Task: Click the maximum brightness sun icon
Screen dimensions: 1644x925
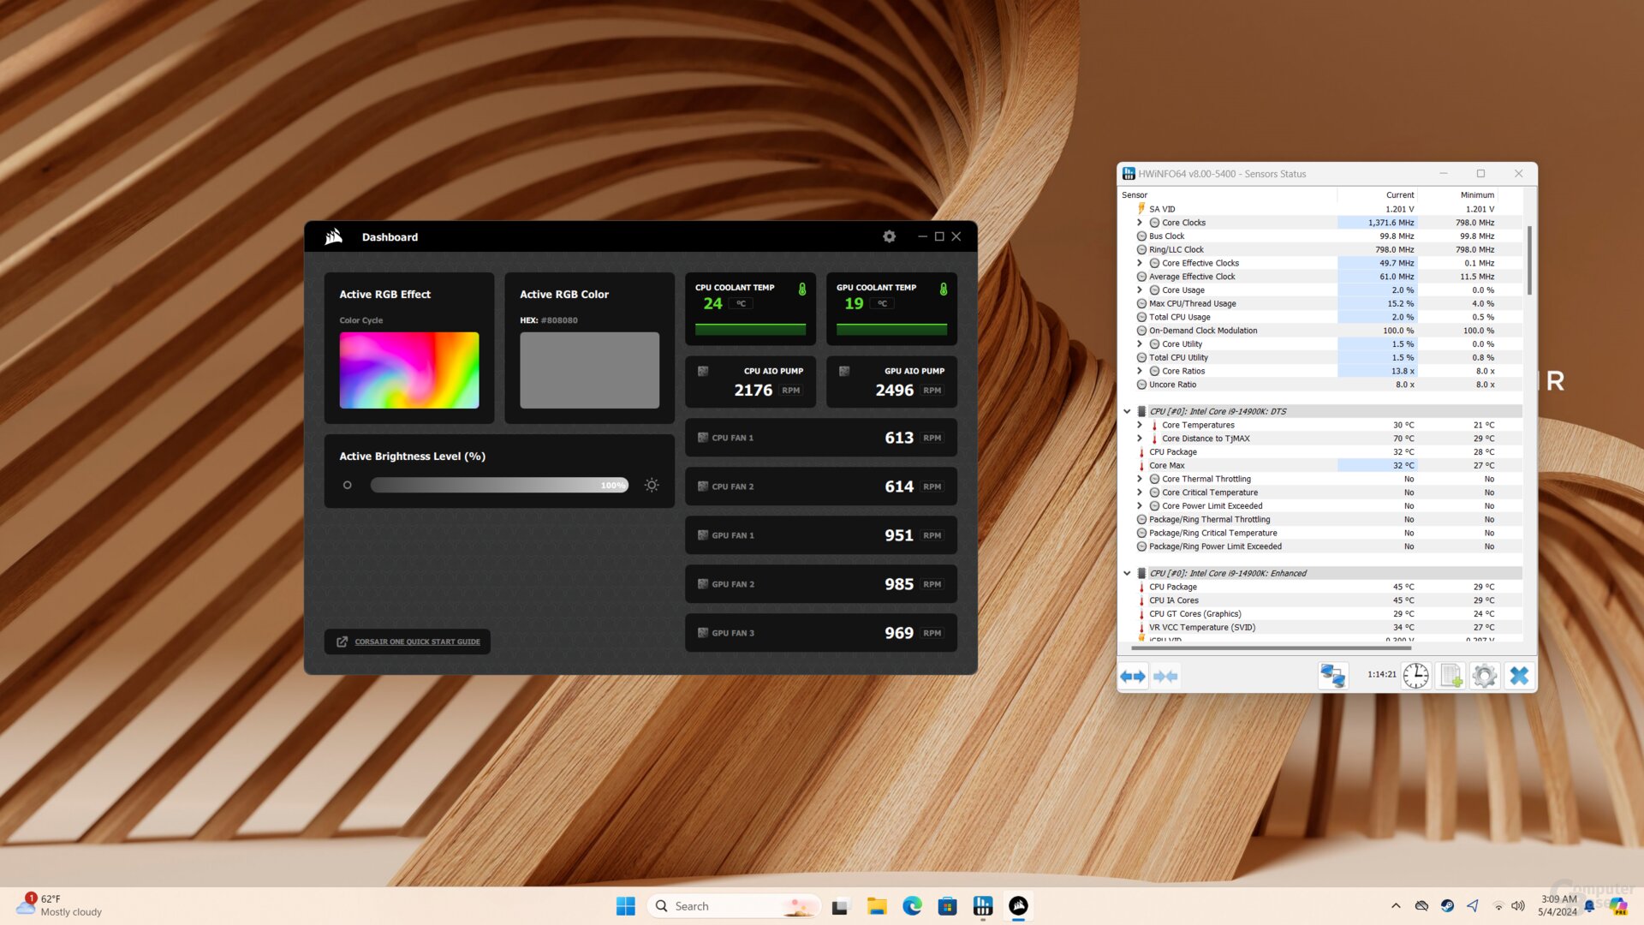Action: 652,485
